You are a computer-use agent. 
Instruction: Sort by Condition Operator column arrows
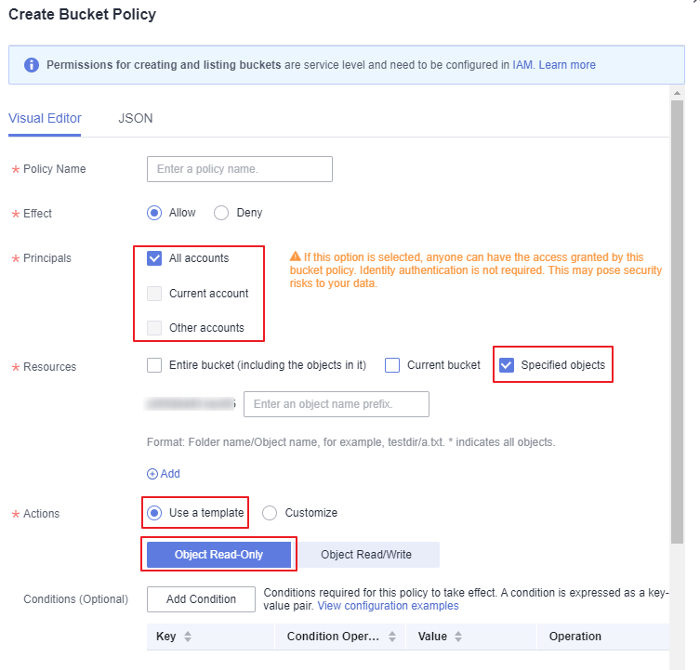point(392,637)
